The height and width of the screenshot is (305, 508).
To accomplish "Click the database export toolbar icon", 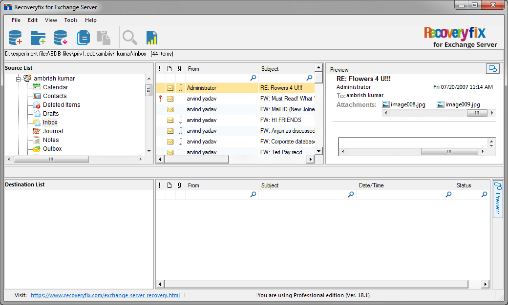I will pyautogui.click(x=61, y=37).
